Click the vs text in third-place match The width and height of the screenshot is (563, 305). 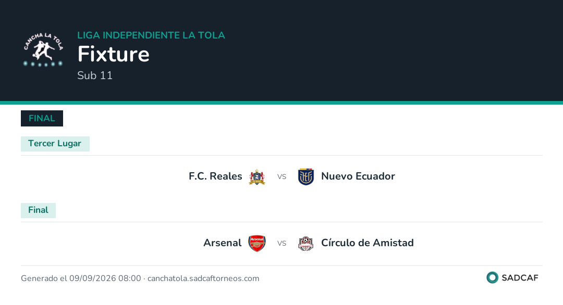pos(281,176)
